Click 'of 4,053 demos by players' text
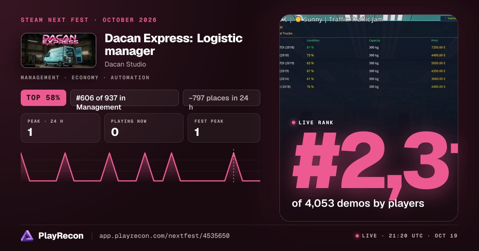This screenshot has height=251, width=479. click(358, 203)
